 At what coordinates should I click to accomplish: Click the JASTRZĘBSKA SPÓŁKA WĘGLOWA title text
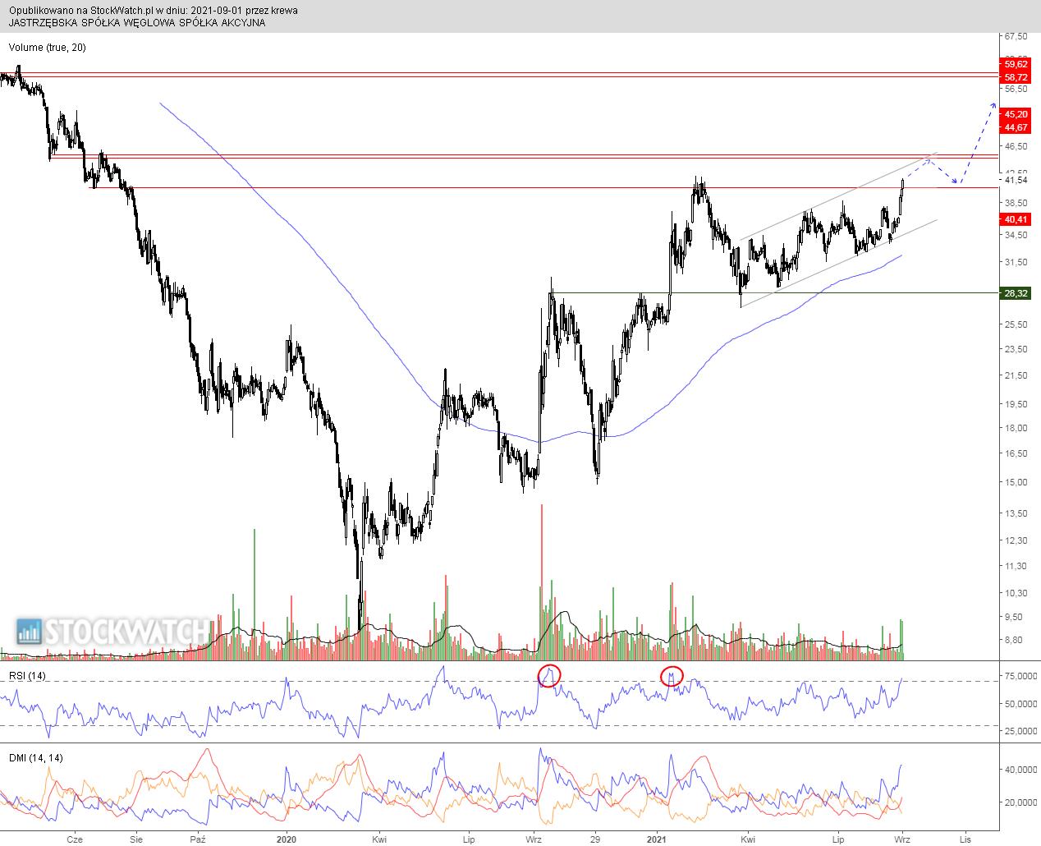click(x=137, y=23)
